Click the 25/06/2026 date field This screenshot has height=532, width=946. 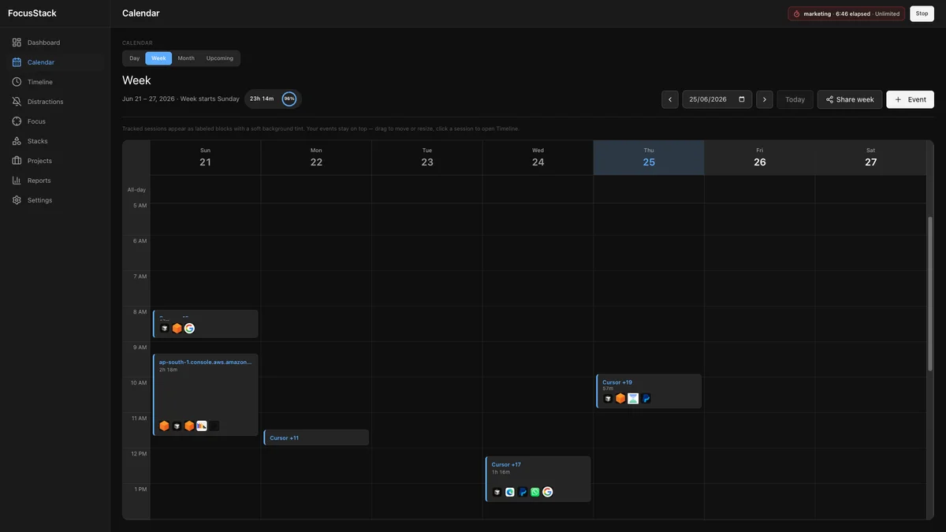coord(717,99)
